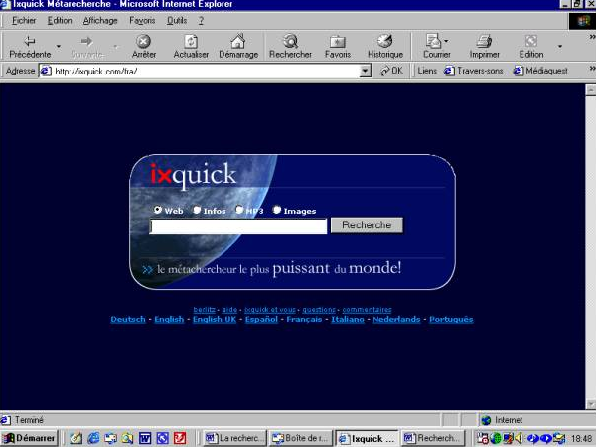The image size is (596, 447).
Task: Open Outlook Express quick launch icon
Action: [x=110, y=438]
